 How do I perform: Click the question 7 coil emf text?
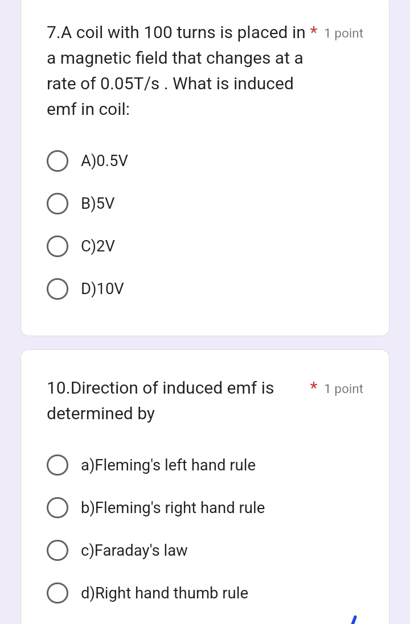(176, 71)
